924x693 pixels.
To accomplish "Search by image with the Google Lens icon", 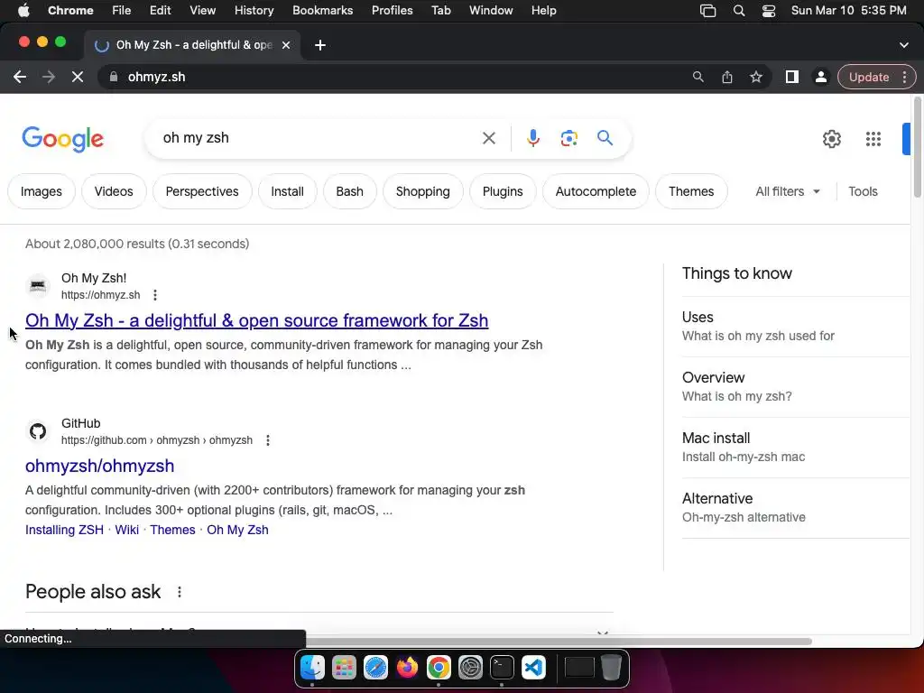I will click(568, 138).
